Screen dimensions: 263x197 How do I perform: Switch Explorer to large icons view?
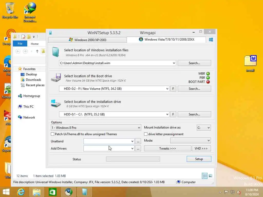[x=210, y=176]
